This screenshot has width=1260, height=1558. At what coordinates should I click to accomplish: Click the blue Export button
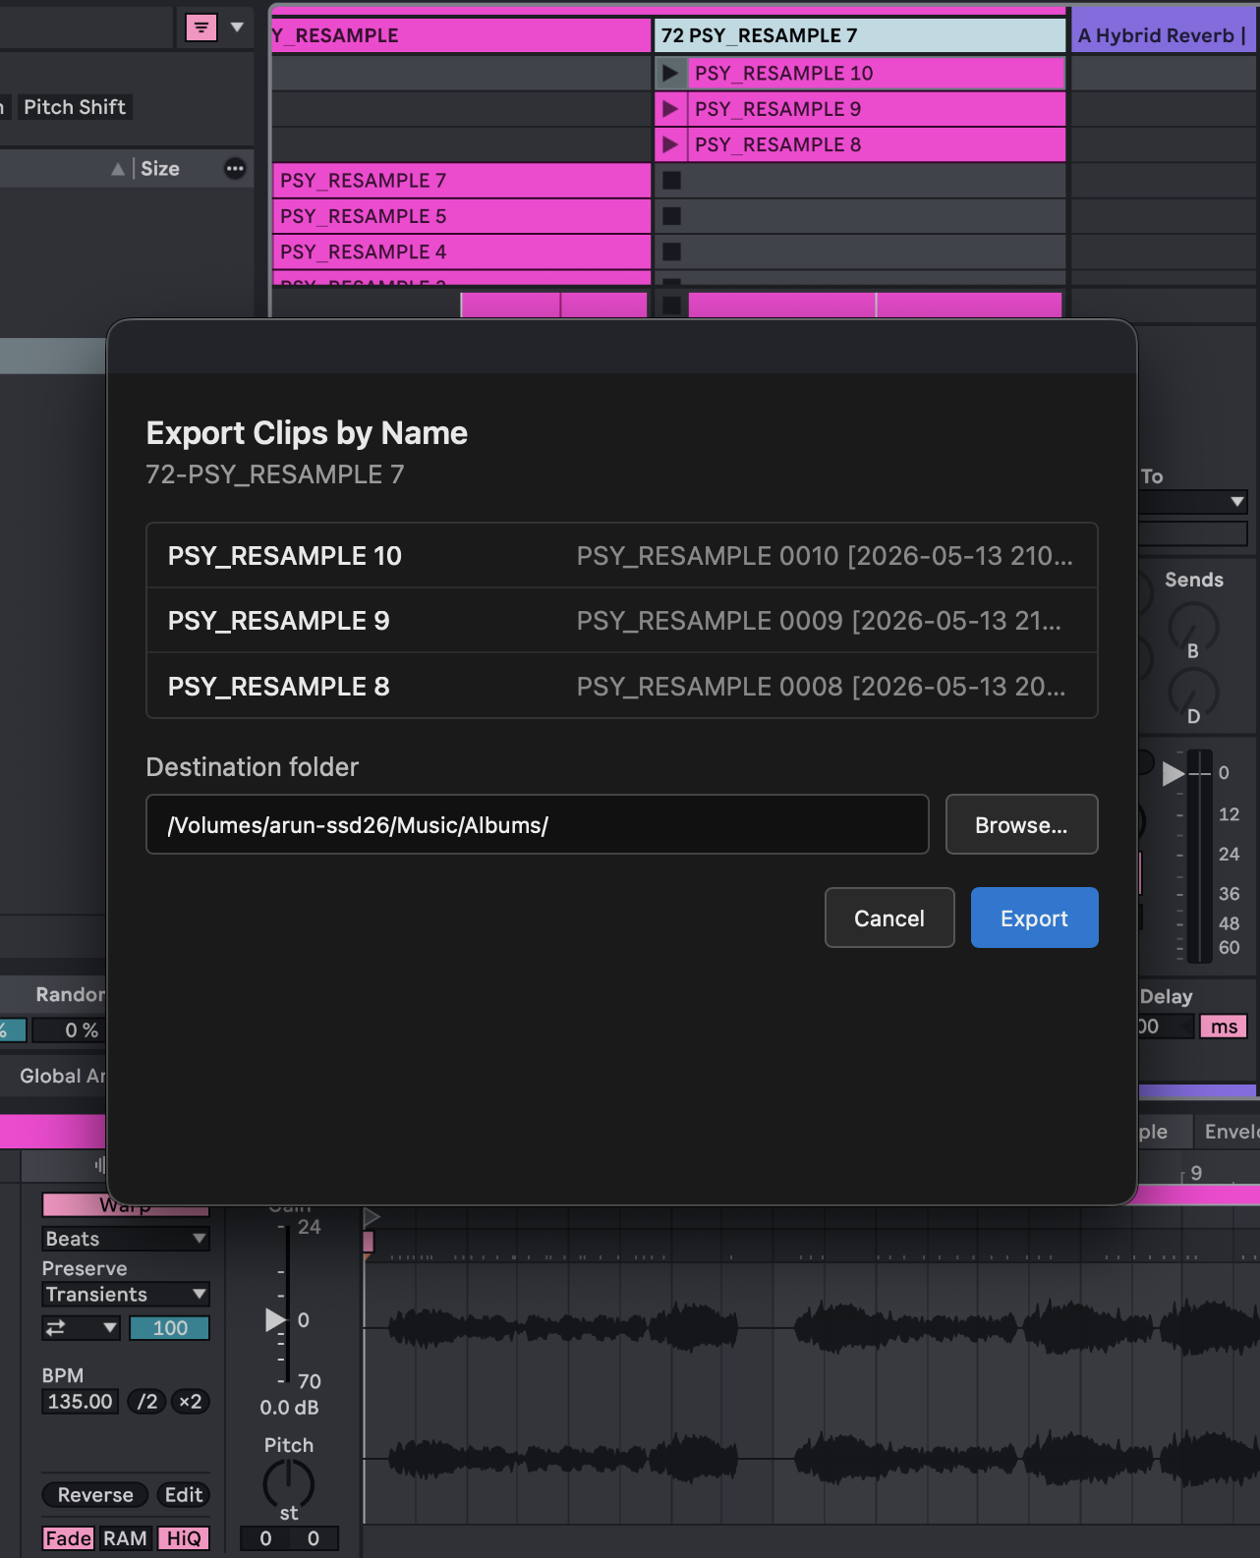pyautogui.click(x=1034, y=918)
